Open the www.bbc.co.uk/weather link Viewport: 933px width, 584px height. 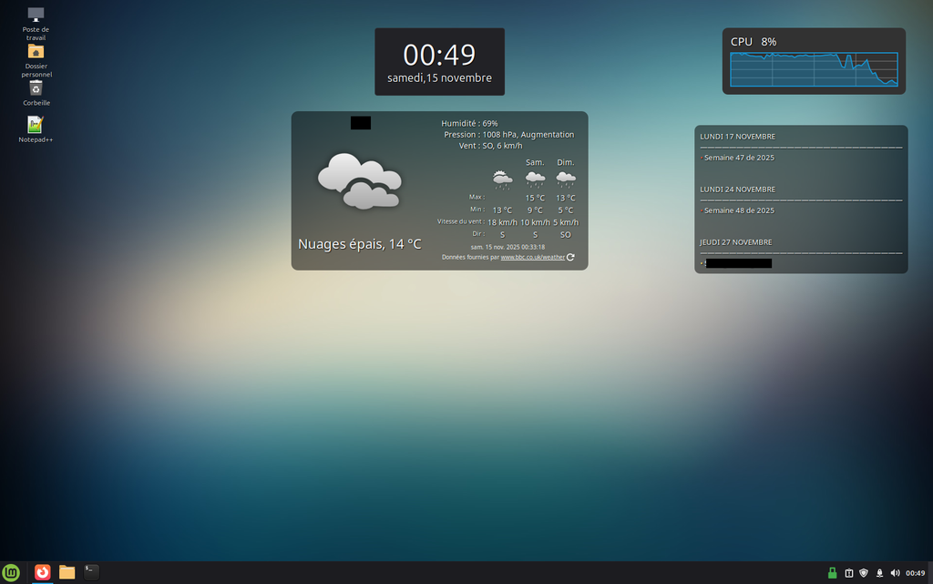(x=532, y=257)
